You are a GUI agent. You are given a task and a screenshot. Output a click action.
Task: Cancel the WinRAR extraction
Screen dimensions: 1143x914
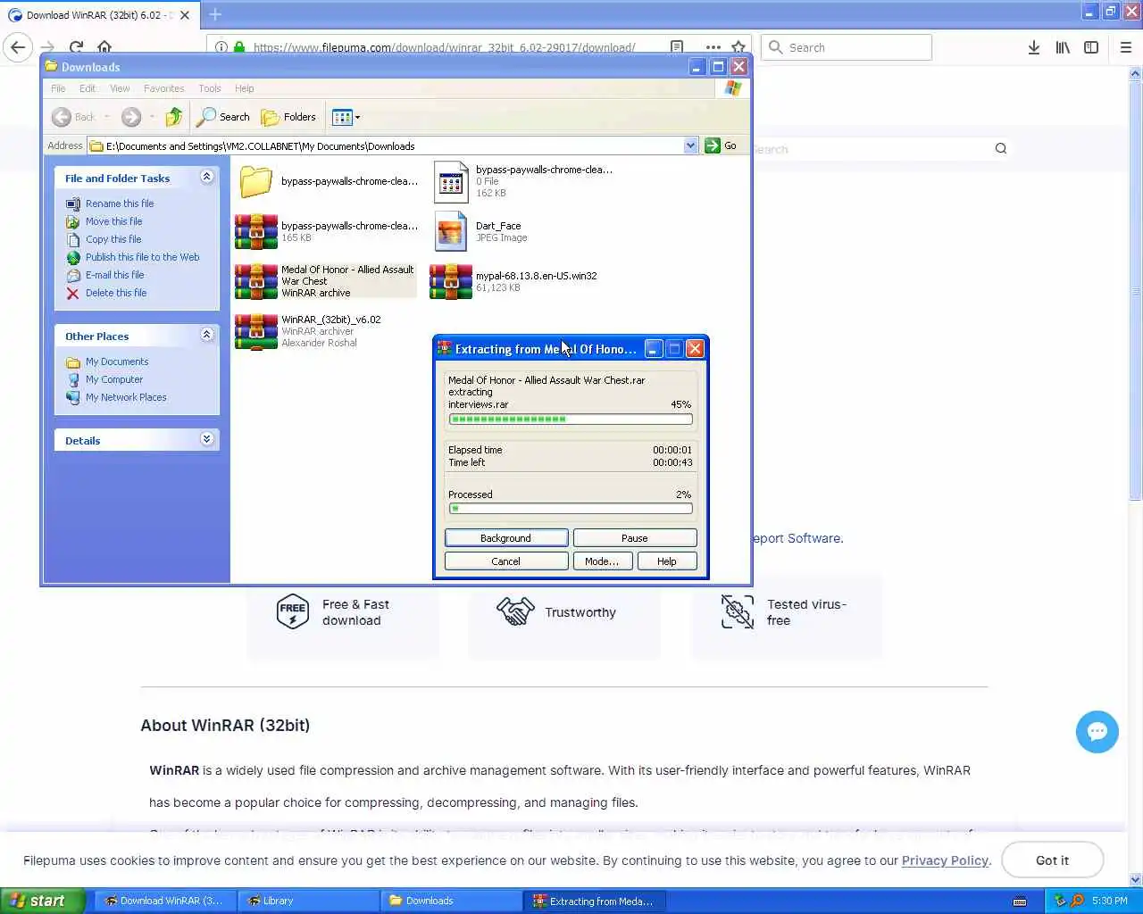pyautogui.click(x=506, y=561)
